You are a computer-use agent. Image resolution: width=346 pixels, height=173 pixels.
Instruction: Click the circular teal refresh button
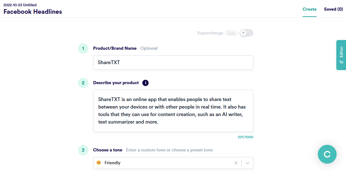pyautogui.click(x=327, y=154)
